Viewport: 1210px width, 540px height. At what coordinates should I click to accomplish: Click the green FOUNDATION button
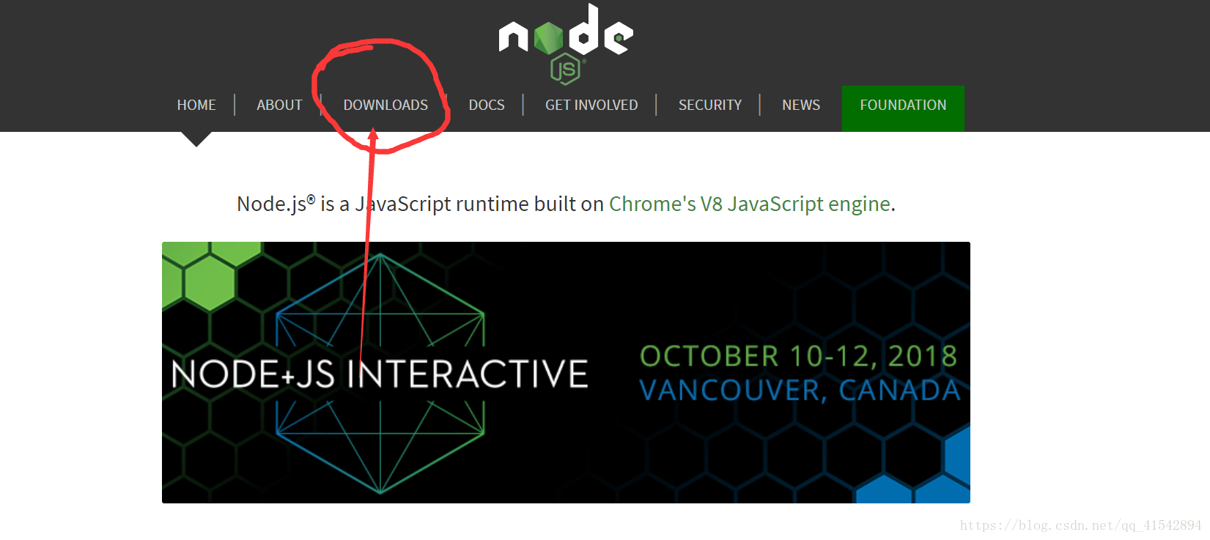point(903,108)
